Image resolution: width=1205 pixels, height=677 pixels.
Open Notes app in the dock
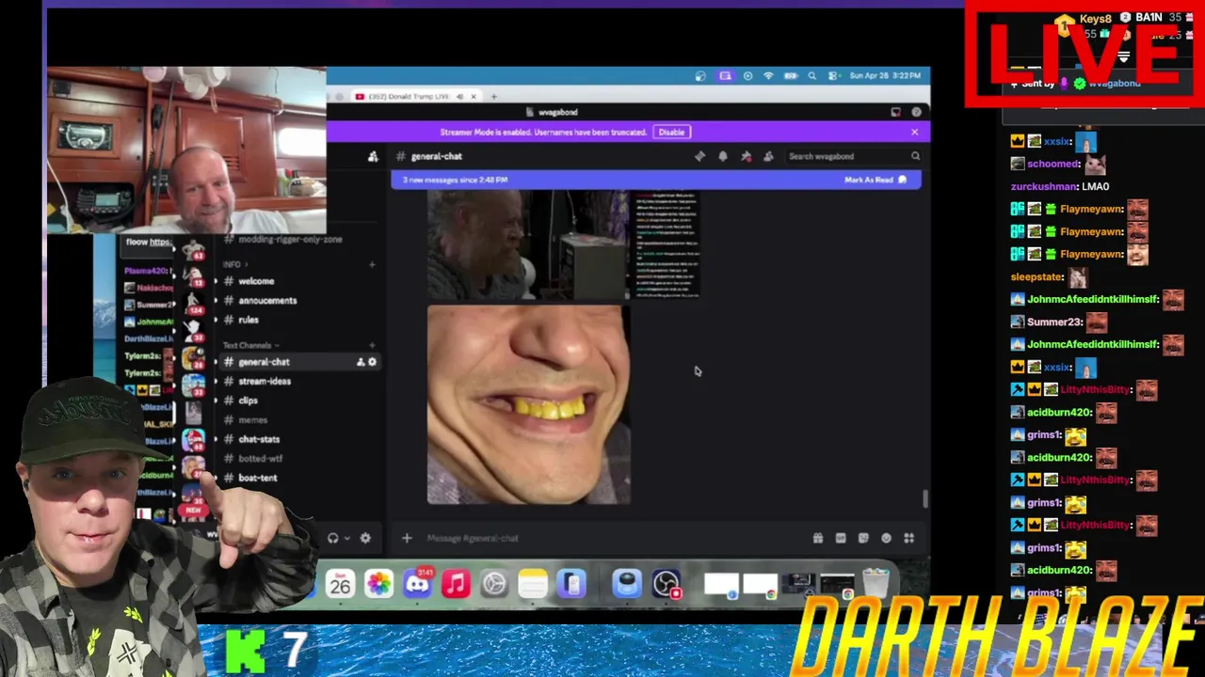pyautogui.click(x=533, y=584)
